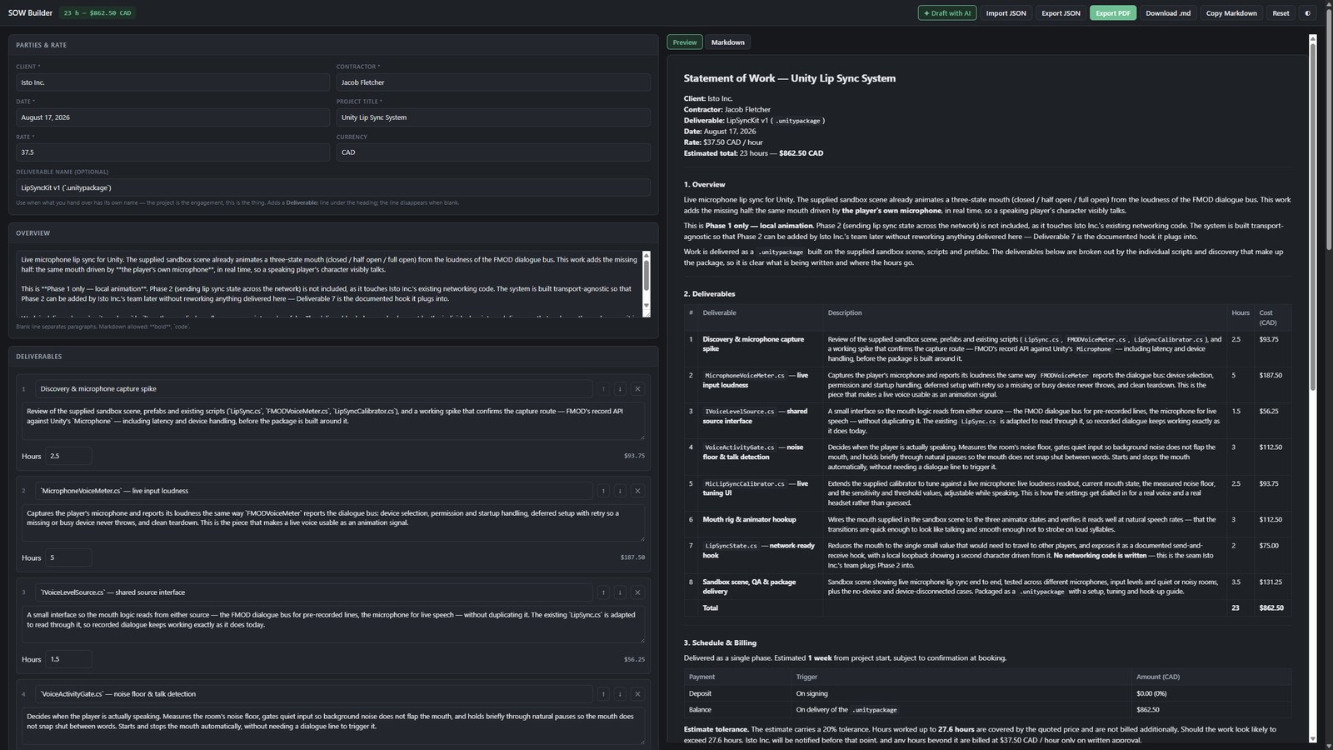Click the "On signing" trigger cell
The image size is (1333, 750).
811,693
